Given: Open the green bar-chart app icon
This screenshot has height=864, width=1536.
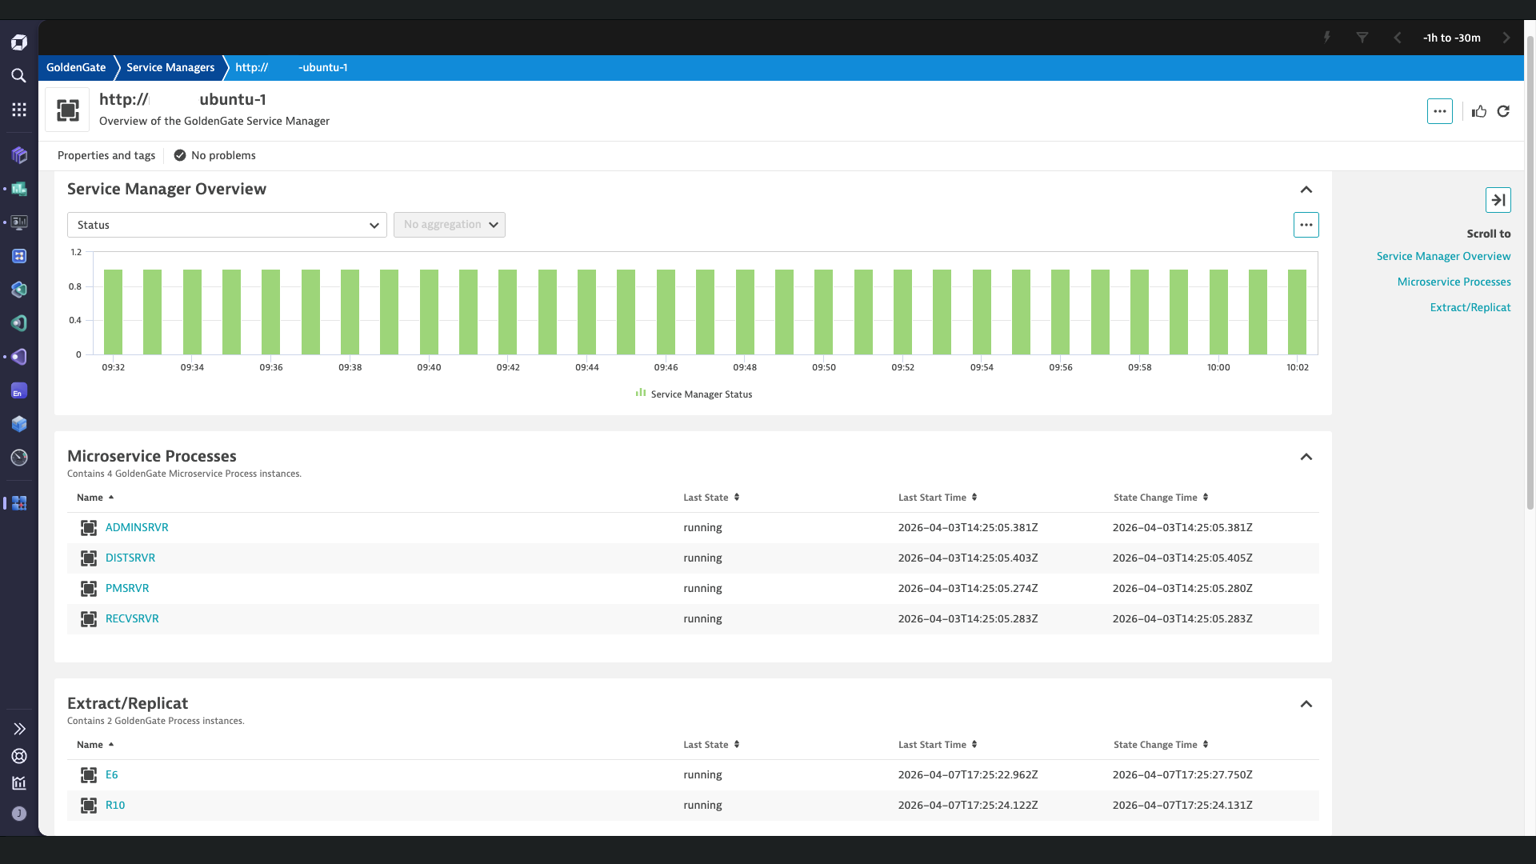Looking at the screenshot, I should coord(19,189).
